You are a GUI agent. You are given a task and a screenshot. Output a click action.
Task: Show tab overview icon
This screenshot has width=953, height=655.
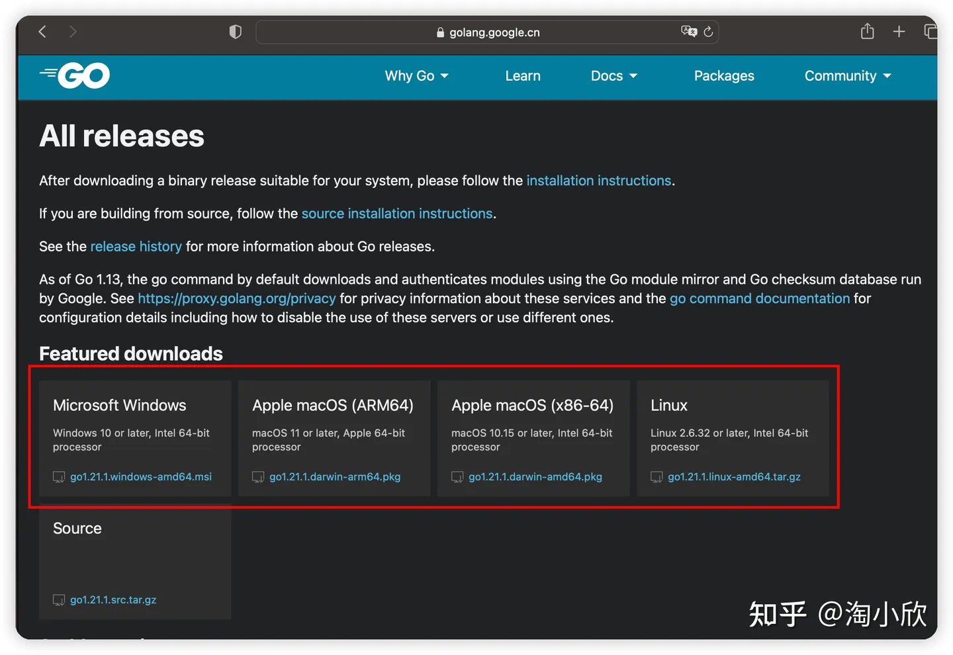click(930, 32)
